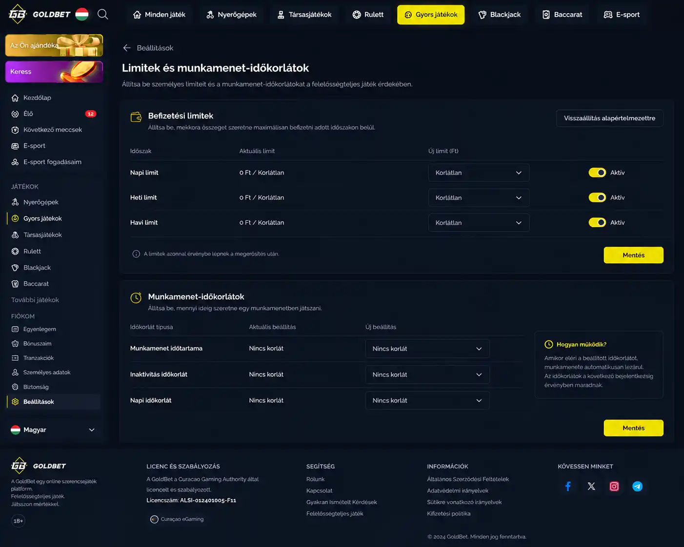Click the Nyerőgépek icon in sidebar
This screenshot has height=547, width=684.
pos(15,202)
